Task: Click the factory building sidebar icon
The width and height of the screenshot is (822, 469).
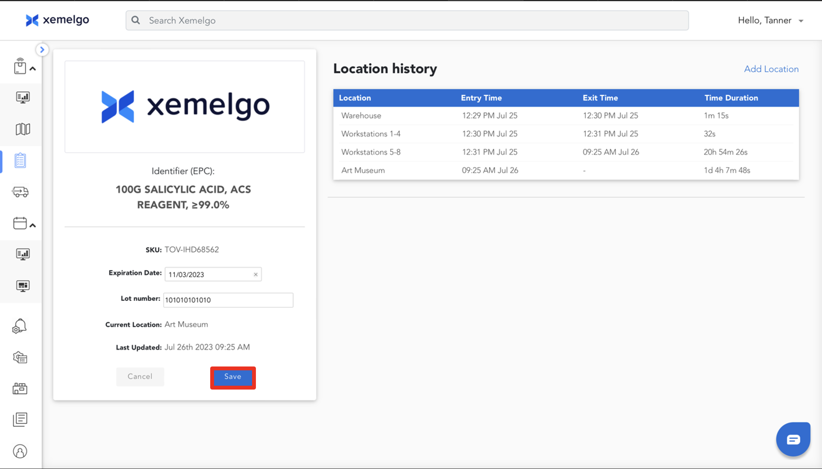Action: click(x=20, y=388)
